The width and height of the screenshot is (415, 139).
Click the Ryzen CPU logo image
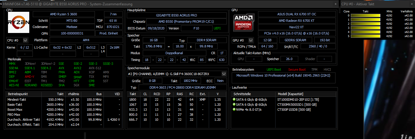tap(18, 23)
